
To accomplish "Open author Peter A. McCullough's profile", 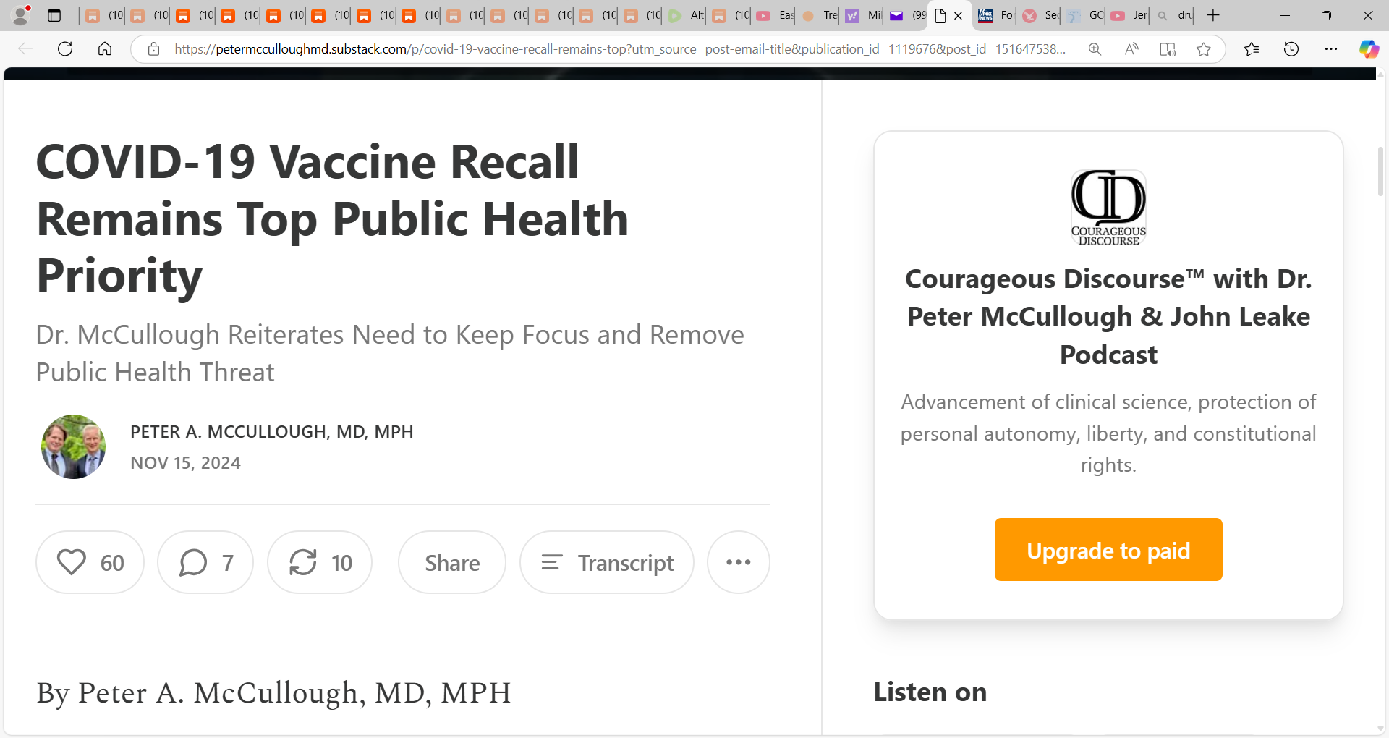I will (271, 432).
